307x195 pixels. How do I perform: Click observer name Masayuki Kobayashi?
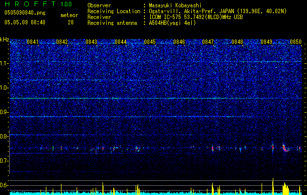pyautogui.click(x=175, y=5)
